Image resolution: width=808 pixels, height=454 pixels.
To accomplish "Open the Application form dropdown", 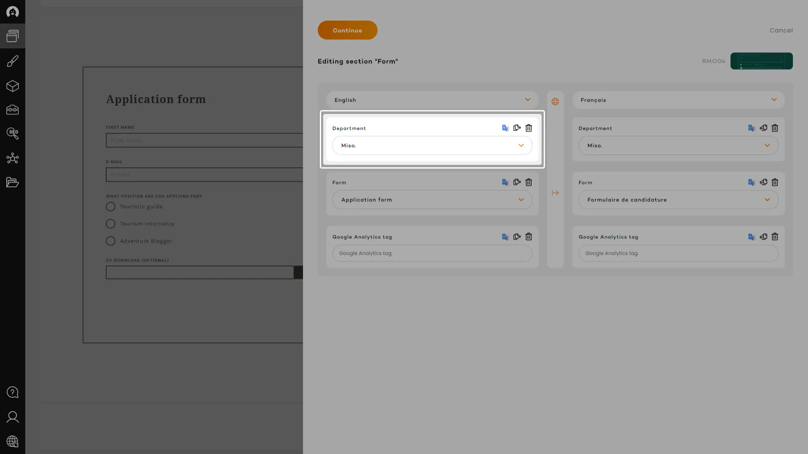I will tap(432, 200).
